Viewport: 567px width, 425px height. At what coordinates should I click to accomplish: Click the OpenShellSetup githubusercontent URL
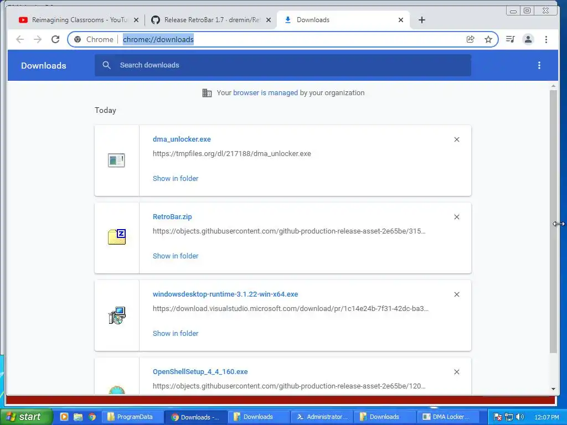289,386
